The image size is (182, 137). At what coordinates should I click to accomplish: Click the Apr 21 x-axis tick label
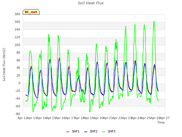(x=108, y=118)
